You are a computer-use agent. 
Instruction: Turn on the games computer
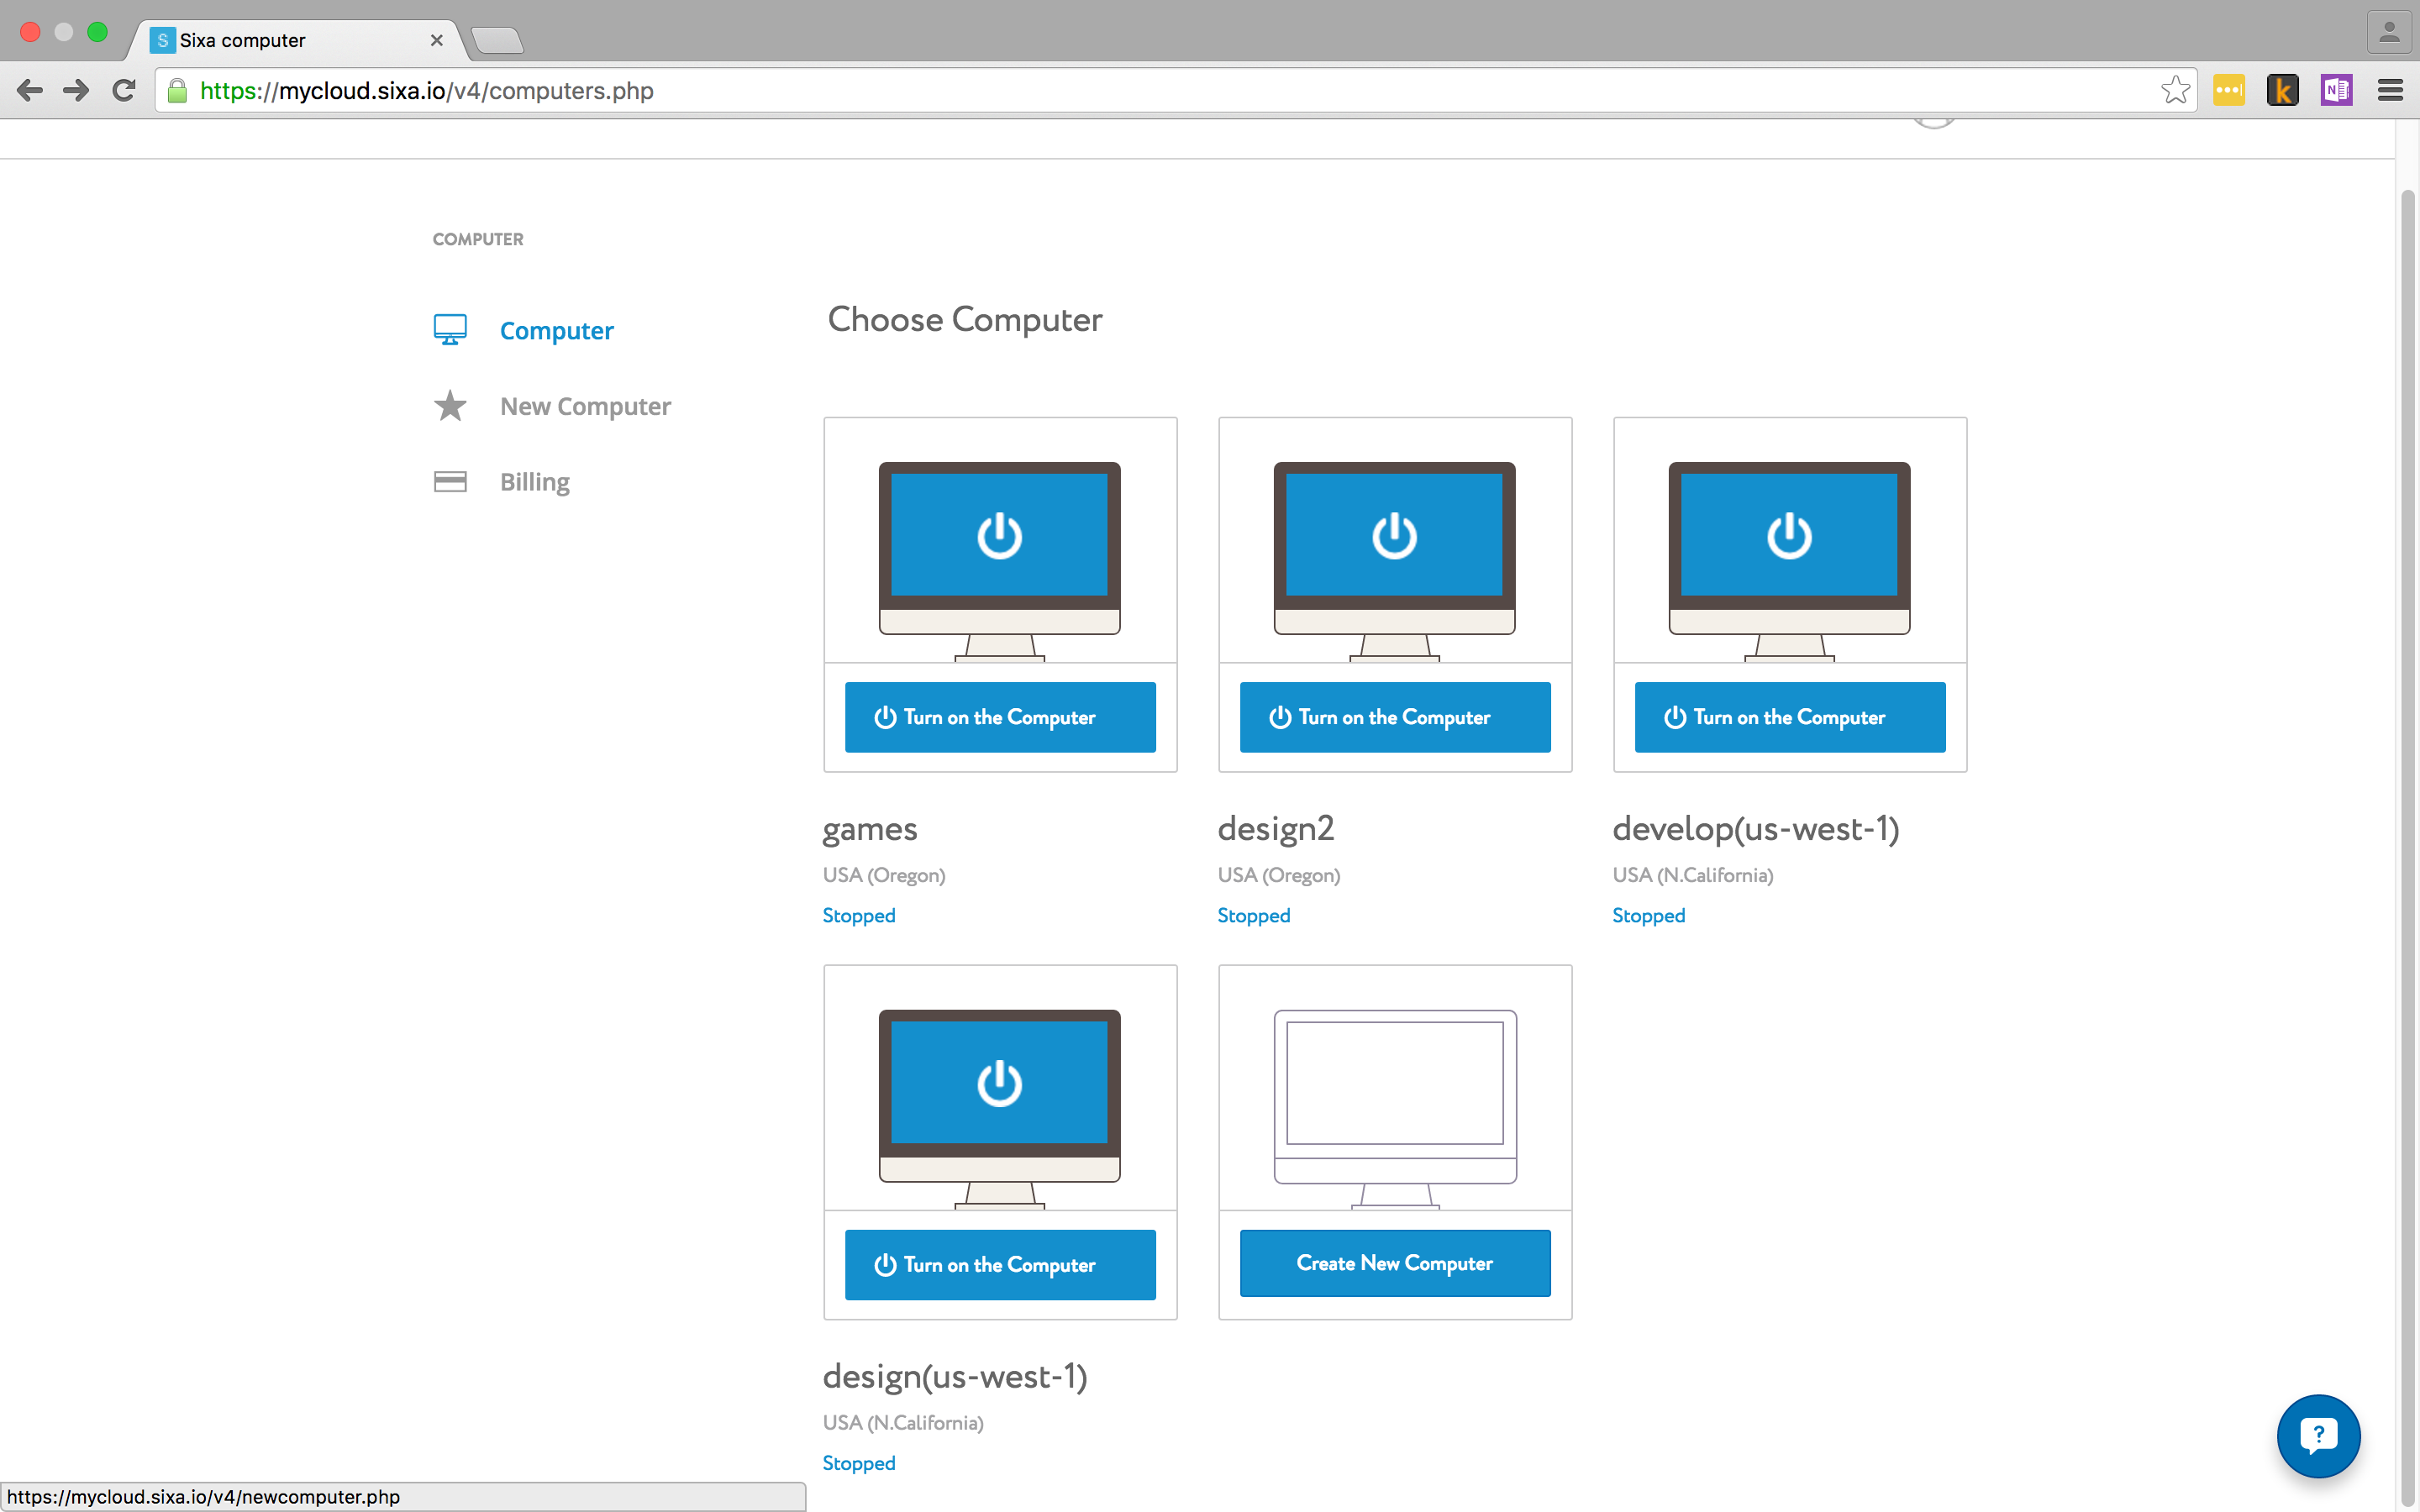click(x=999, y=717)
